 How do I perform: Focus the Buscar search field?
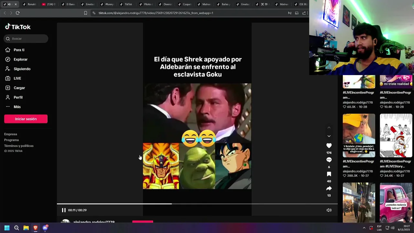pyautogui.click(x=26, y=39)
